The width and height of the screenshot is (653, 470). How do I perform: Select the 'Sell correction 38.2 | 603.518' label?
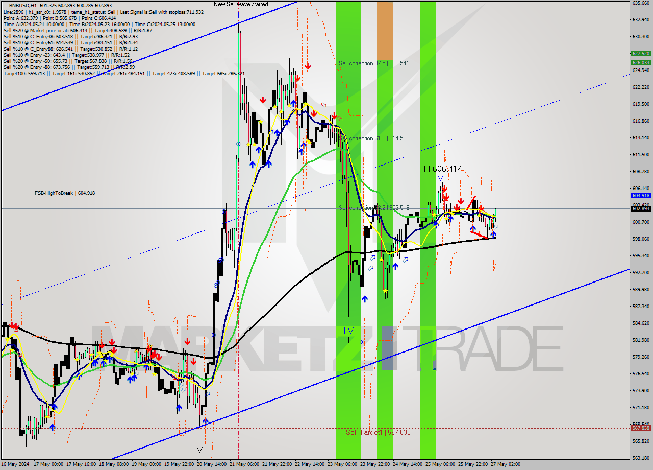pyautogui.click(x=374, y=208)
